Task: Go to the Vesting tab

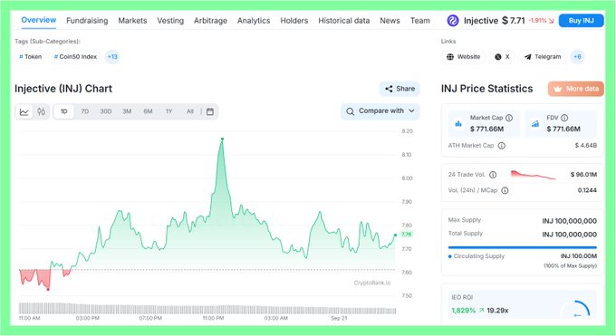Action: 170,21
